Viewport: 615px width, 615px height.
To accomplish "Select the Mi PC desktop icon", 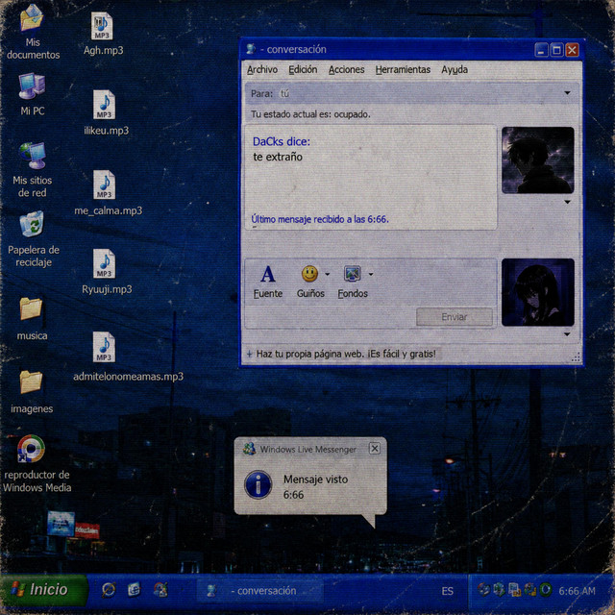I will point(32,86).
